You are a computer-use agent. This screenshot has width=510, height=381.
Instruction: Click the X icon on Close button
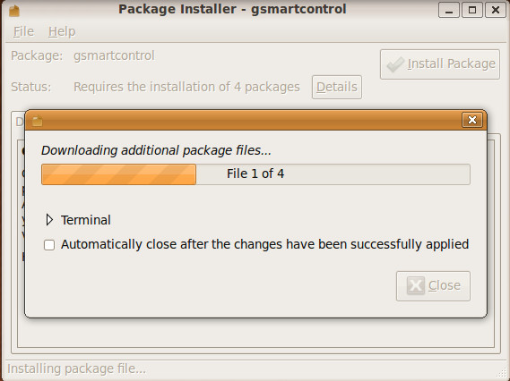[415, 285]
